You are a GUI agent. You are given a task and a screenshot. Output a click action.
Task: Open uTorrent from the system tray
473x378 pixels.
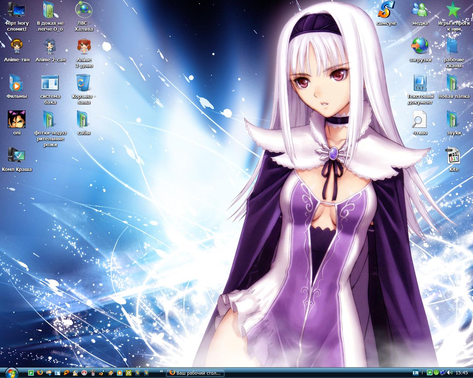pos(430,373)
